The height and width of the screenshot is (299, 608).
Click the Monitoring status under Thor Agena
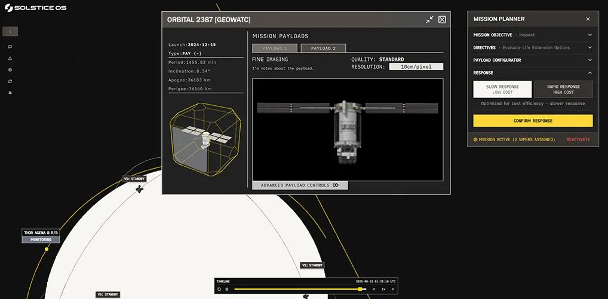(x=41, y=240)
